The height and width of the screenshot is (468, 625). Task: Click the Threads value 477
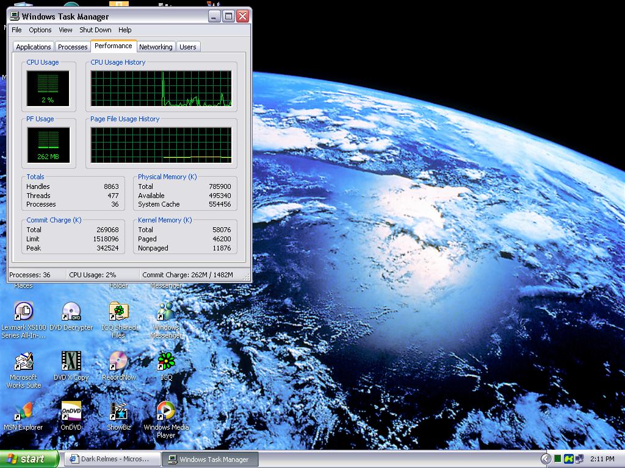pos(113,196)
